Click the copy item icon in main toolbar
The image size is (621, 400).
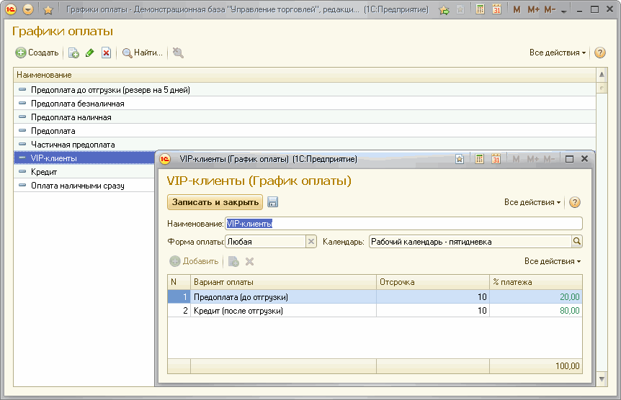73,53
